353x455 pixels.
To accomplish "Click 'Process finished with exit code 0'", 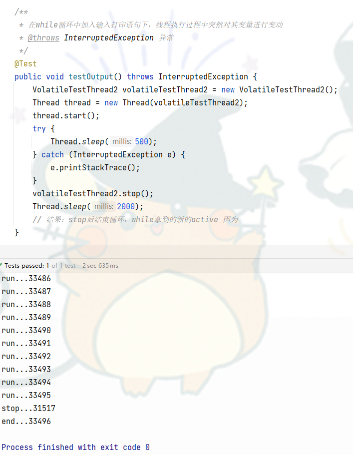I will point(76,447).
